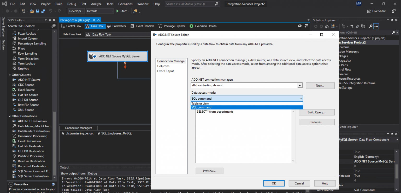Click the New Project toolbar icon
The width and height of the screenshot is (401, 193).
pos(24,11)
